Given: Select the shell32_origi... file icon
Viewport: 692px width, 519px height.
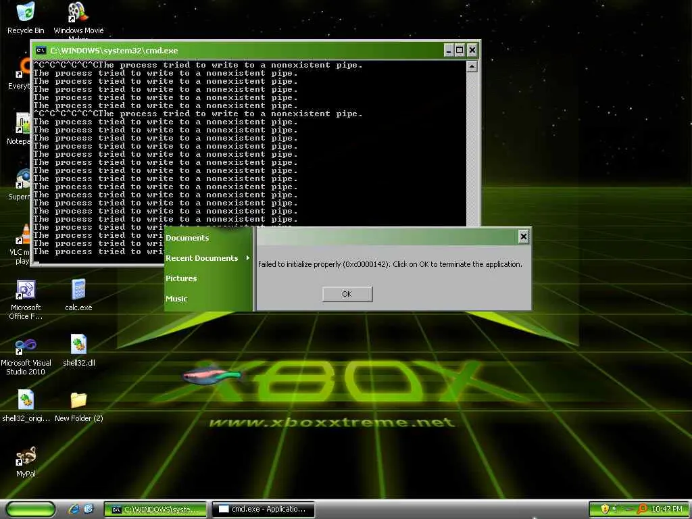Looking at the screenshot, I should point(26,405).
